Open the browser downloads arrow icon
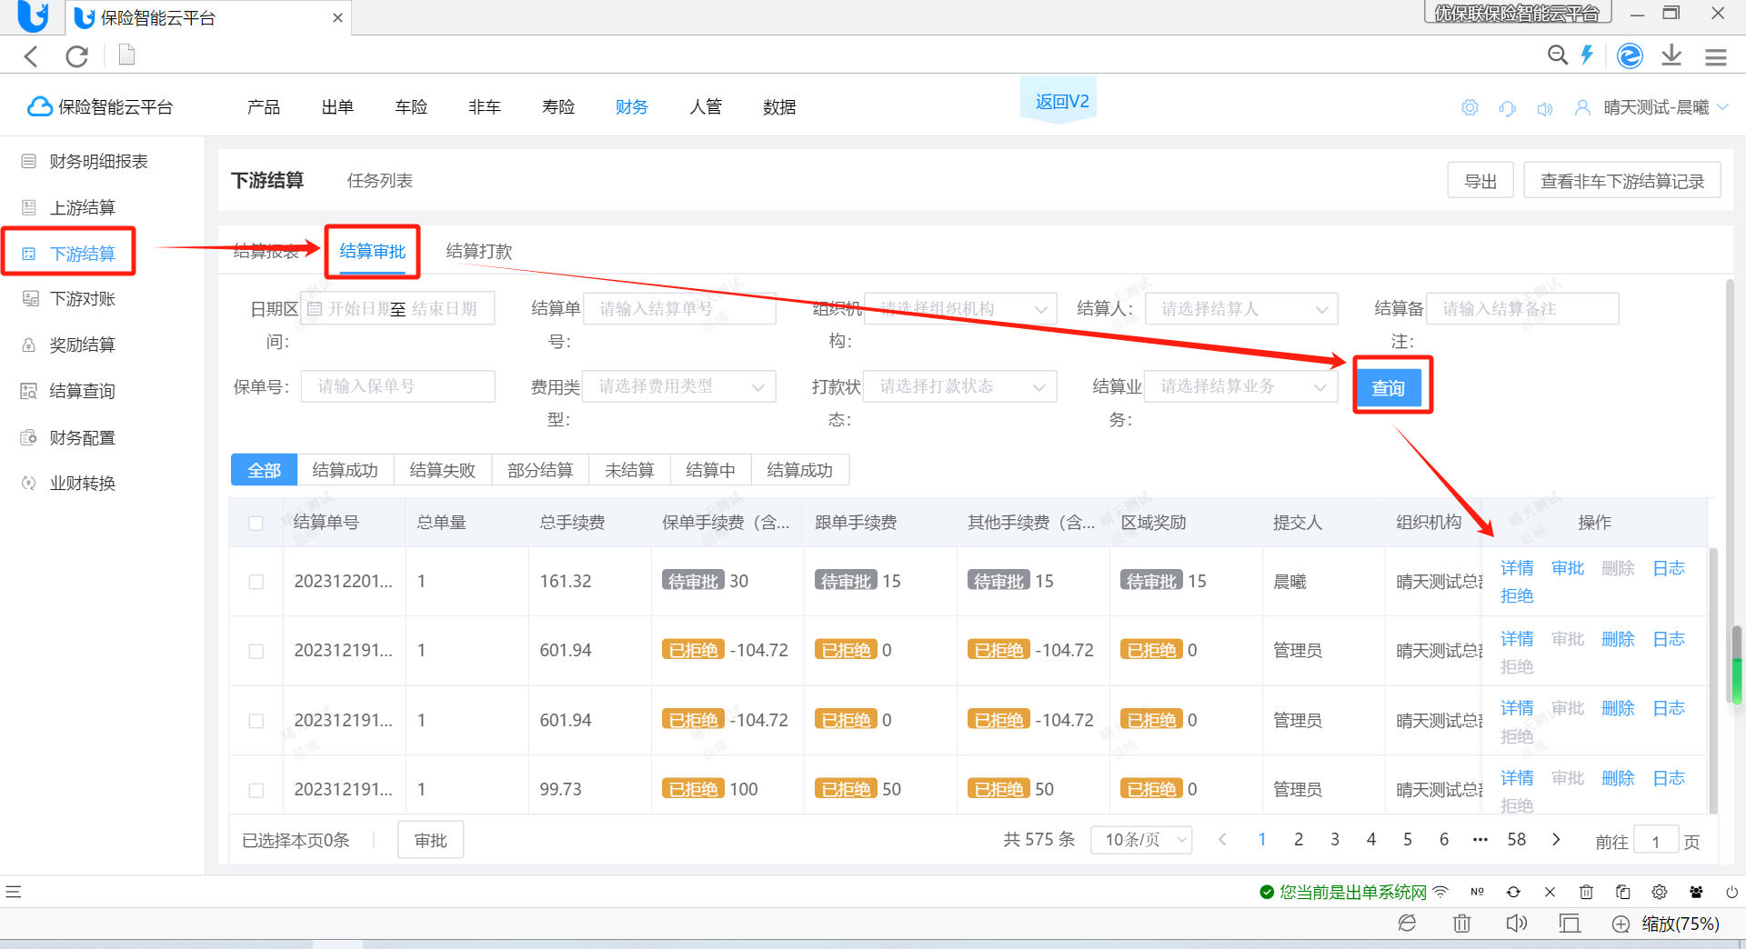The image size is (1746, 949). 1671,56
